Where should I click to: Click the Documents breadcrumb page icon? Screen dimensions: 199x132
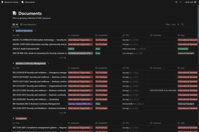click(x=23, y=2)
